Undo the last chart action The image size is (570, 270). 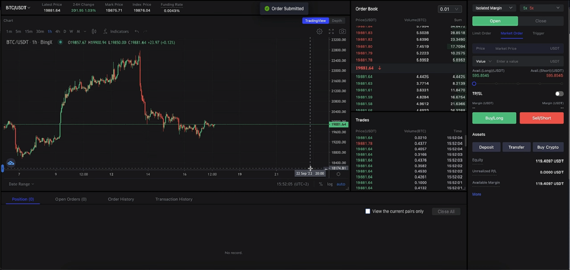[136, 31]
